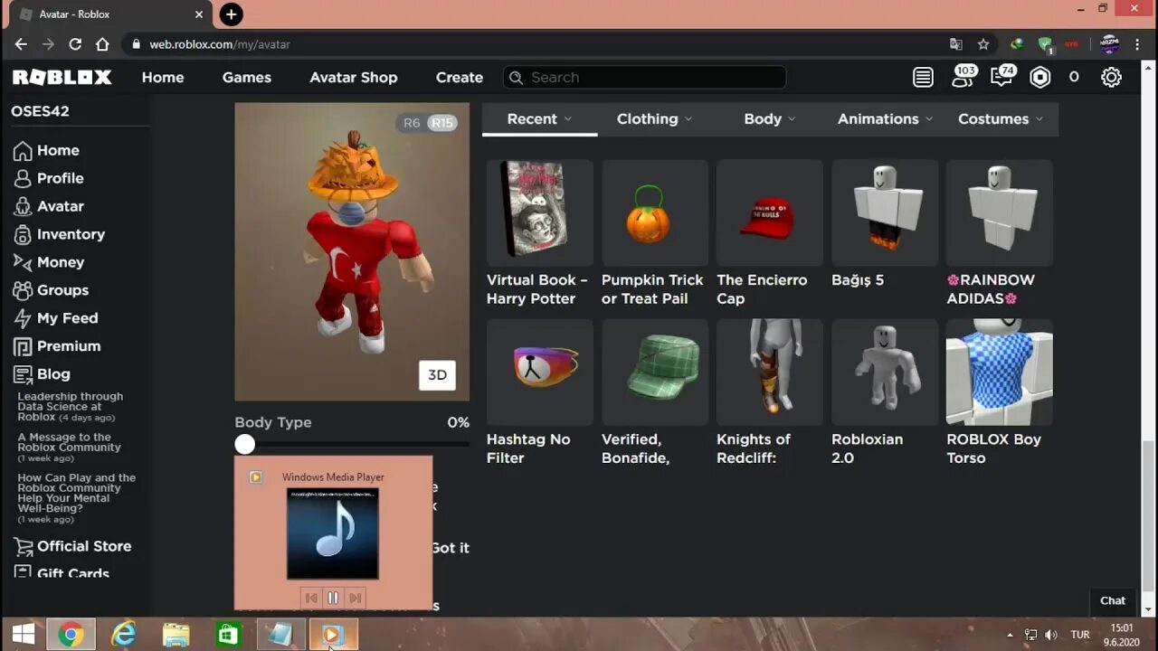Open Avatar Shop in top navigation

(x=354, y=78)
